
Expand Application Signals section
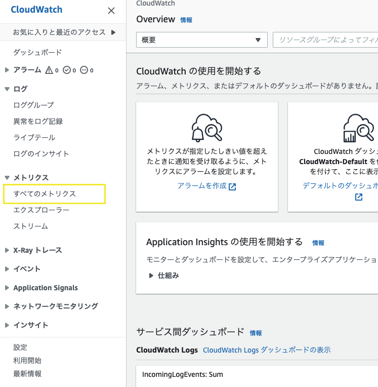coord(7,288)
